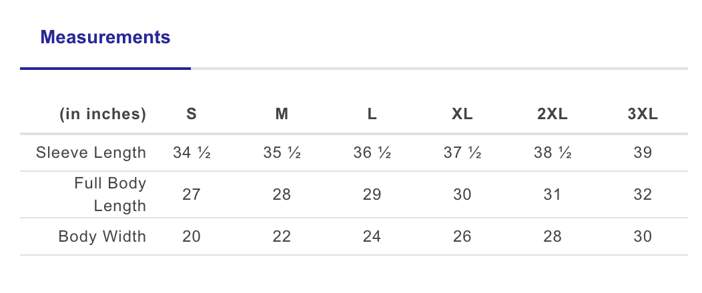This screenshot has height=293, width=702.
Task: Click the XL size column header
Action: coord(462,115)
